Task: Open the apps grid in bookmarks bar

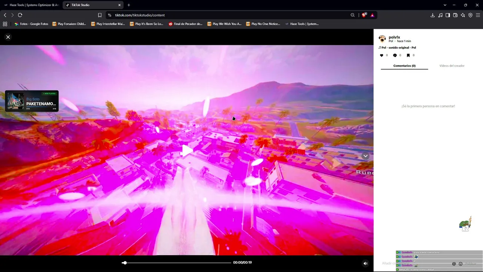Action: click(x=5, y=24)
